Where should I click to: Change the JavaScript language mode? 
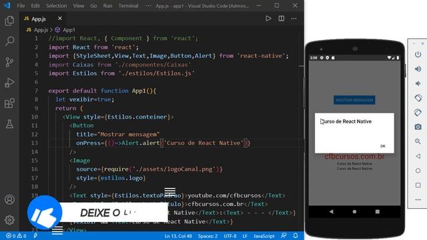coord(264,236)
